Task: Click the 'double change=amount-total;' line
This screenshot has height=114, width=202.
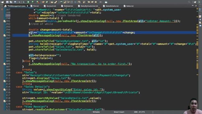Action: (50, 29)
